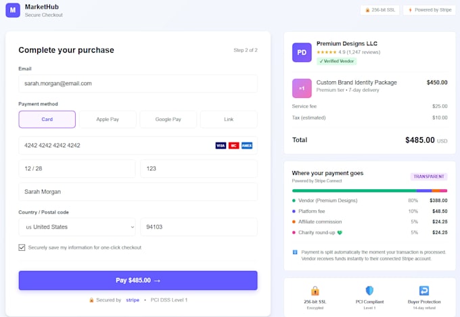
Task: Click the Visa card icon
Action: click(221, 145)
